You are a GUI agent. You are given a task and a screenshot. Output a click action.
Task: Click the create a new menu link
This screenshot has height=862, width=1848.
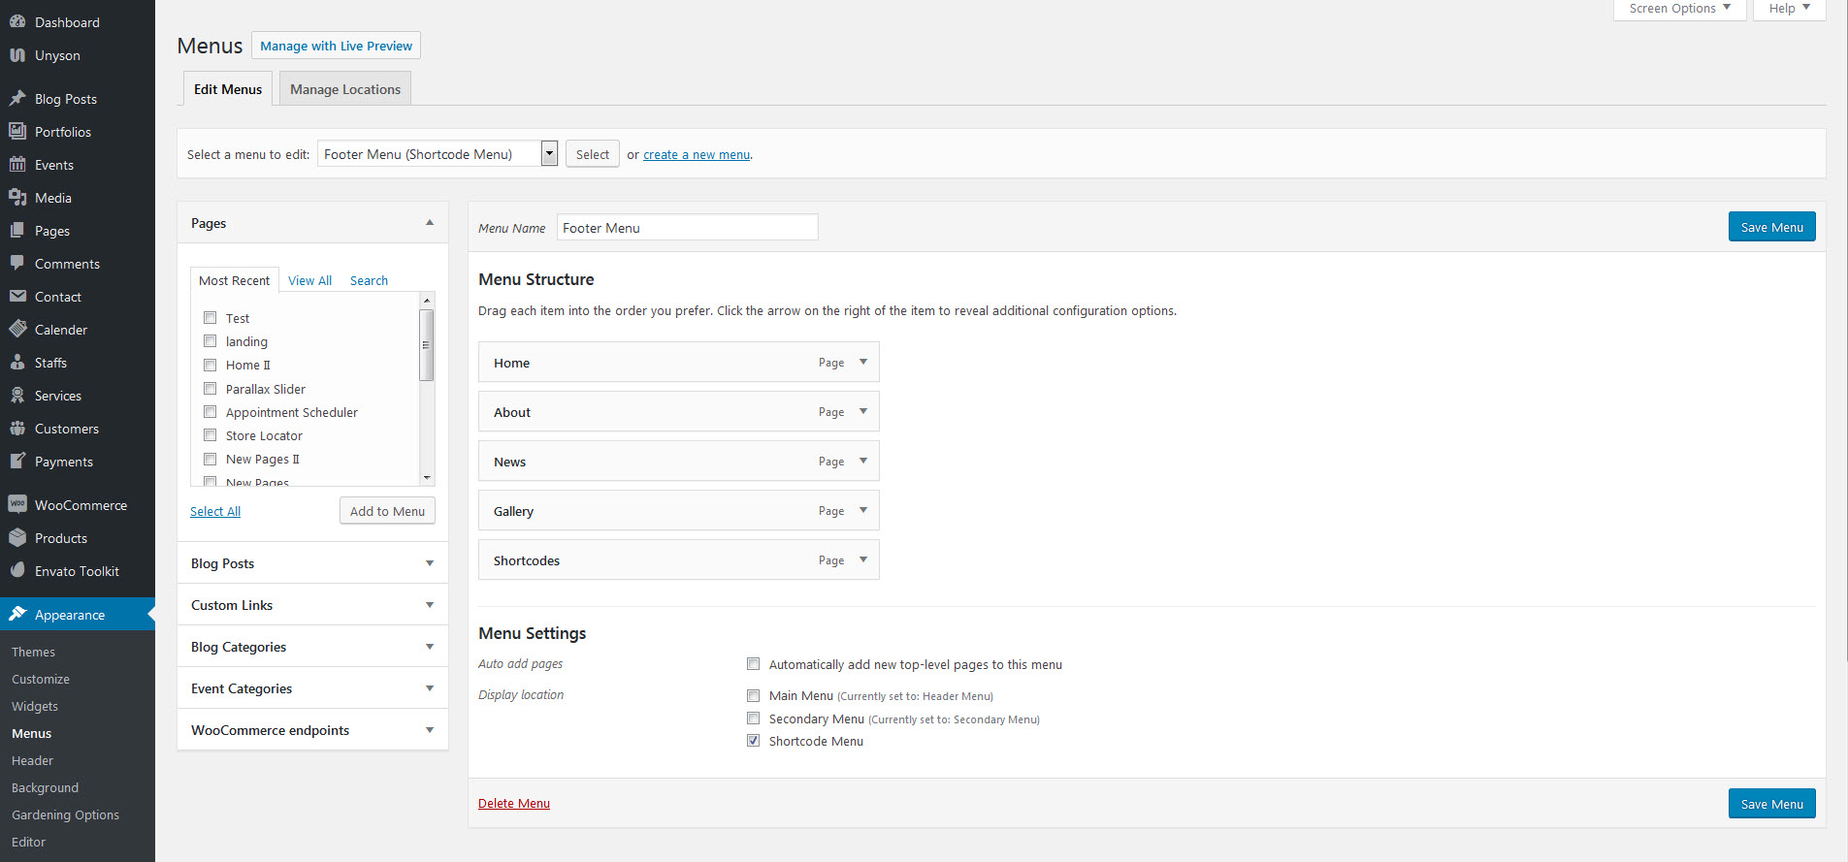697,154
